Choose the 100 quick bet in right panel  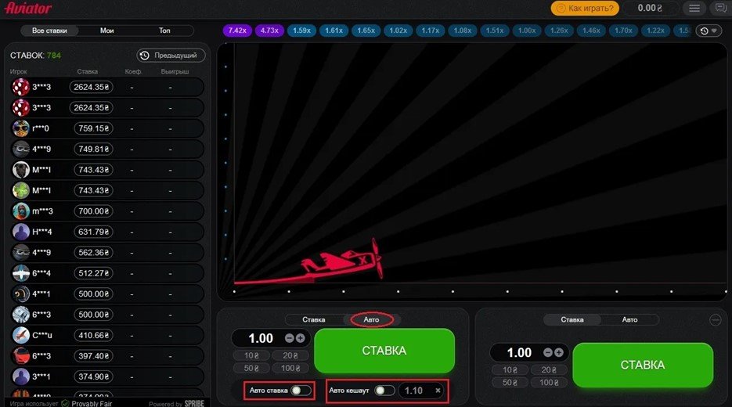tap(549, 382)
